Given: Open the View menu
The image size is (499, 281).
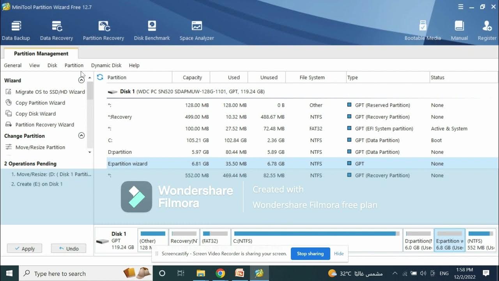Looking at the screenshot, I should pyautogui.click(x=34, y=65).
